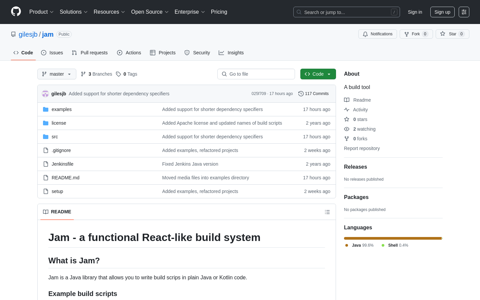Click the bell icon in Notifications button

365,34
